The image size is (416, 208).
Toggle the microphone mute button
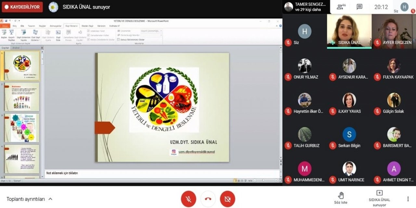[x=188, y=199]
